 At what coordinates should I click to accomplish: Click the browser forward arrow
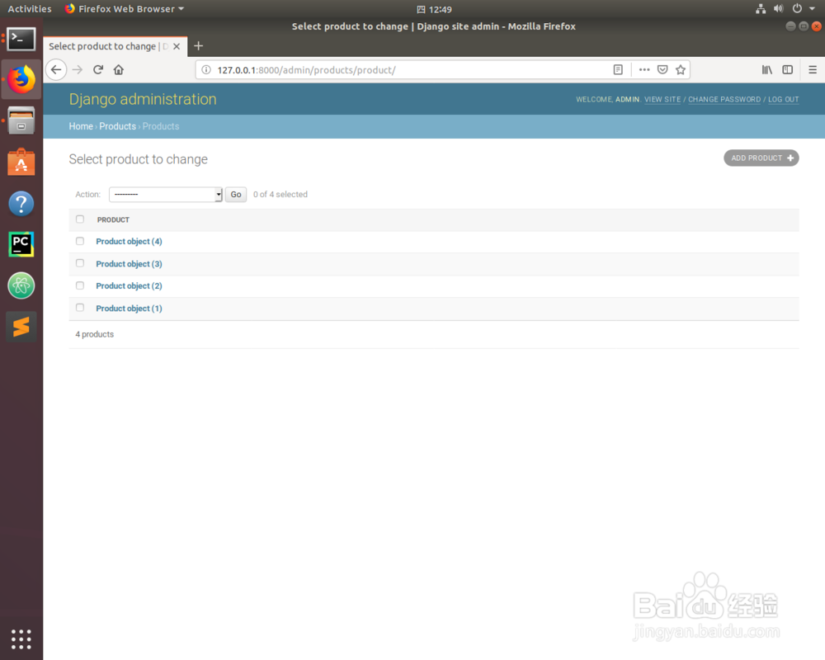78,69
